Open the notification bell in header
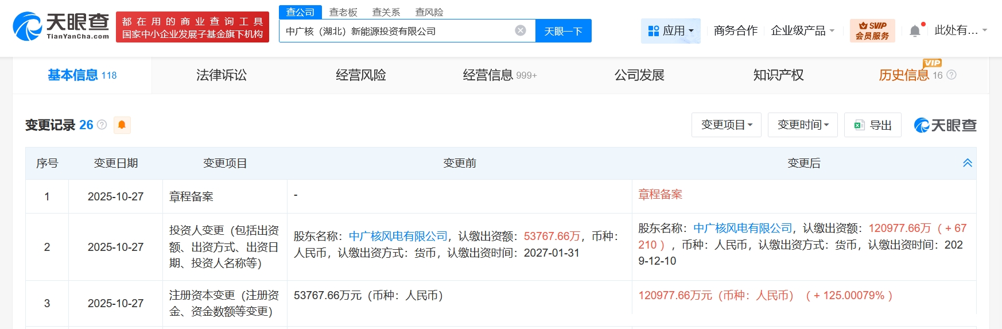 (x=915, y=31)
